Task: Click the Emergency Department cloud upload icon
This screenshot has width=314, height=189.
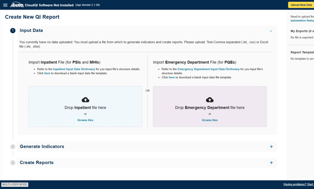Action: [x=210, y=100]
